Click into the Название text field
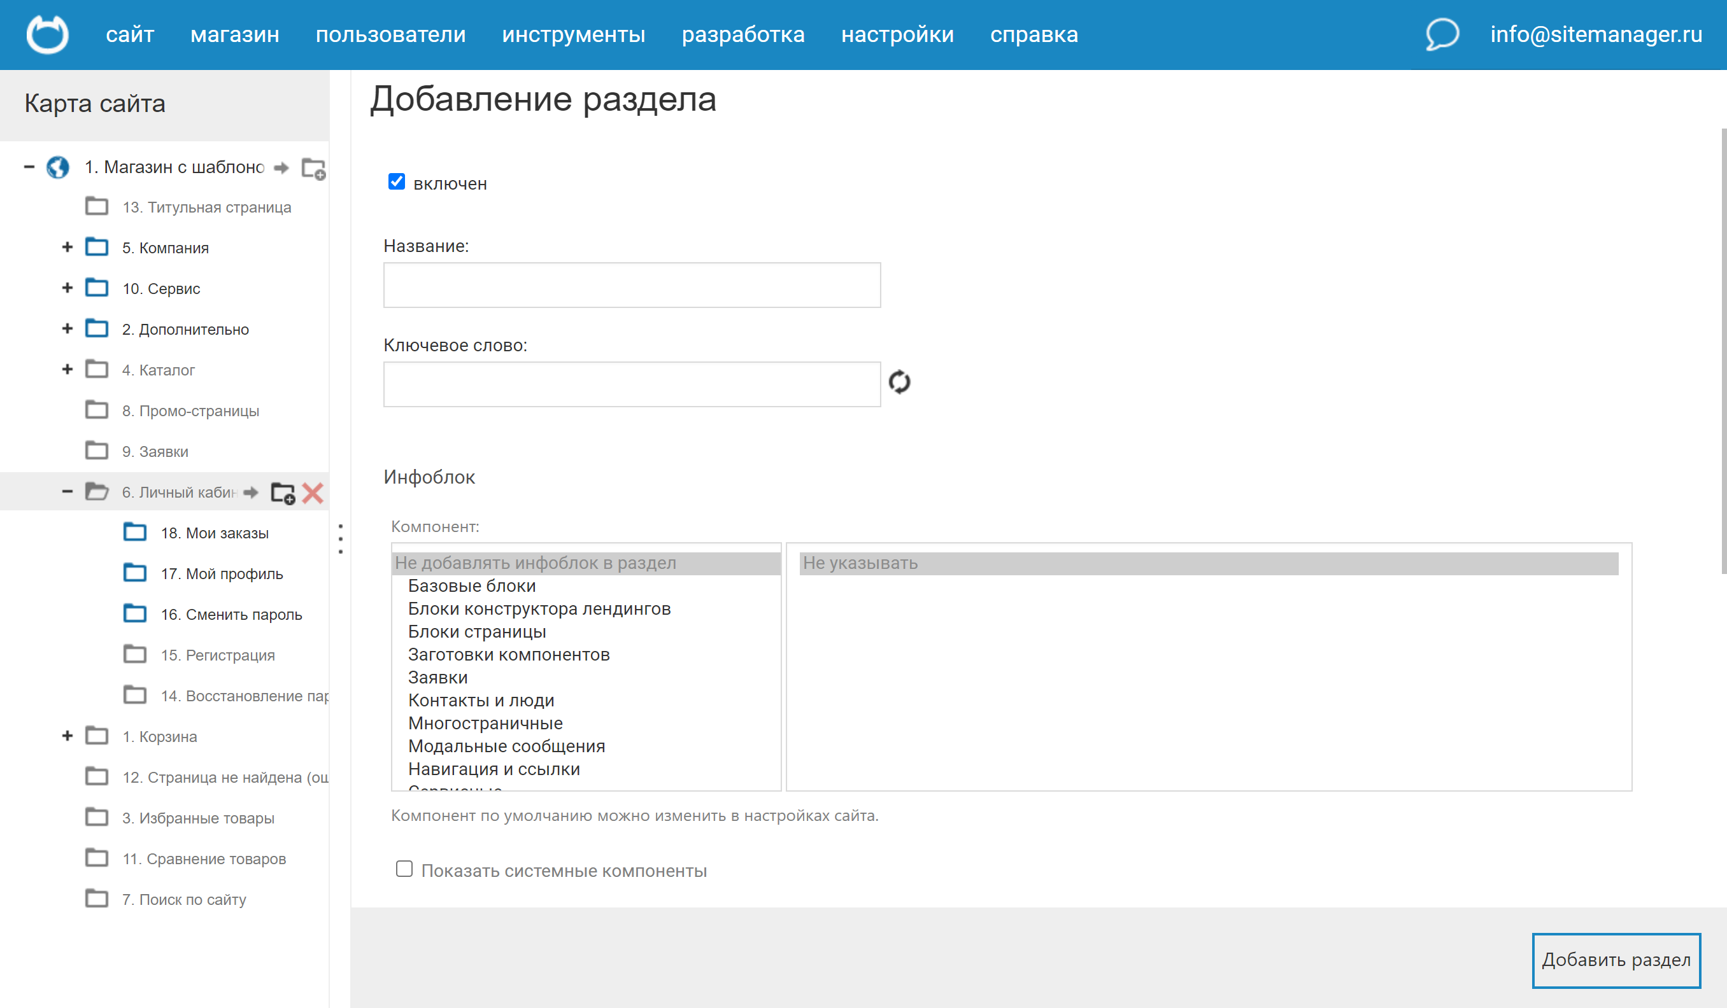This screenshot has width=1727, height=1008. pyautogui.click(x=631, y=285)
